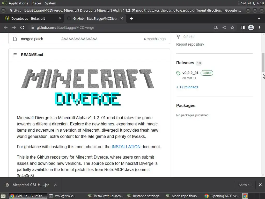Switch to the Downloads - Betacraft tab
265x199 pixels.
32,18
